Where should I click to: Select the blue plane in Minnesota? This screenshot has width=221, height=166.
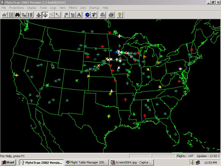point(115,53)
